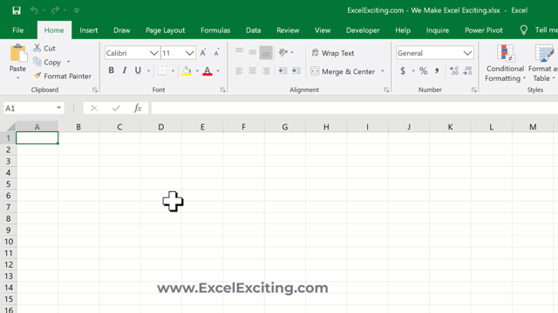558x313 pixels.
Task: Center text horizontally
Action: click(x=252, y=71)
